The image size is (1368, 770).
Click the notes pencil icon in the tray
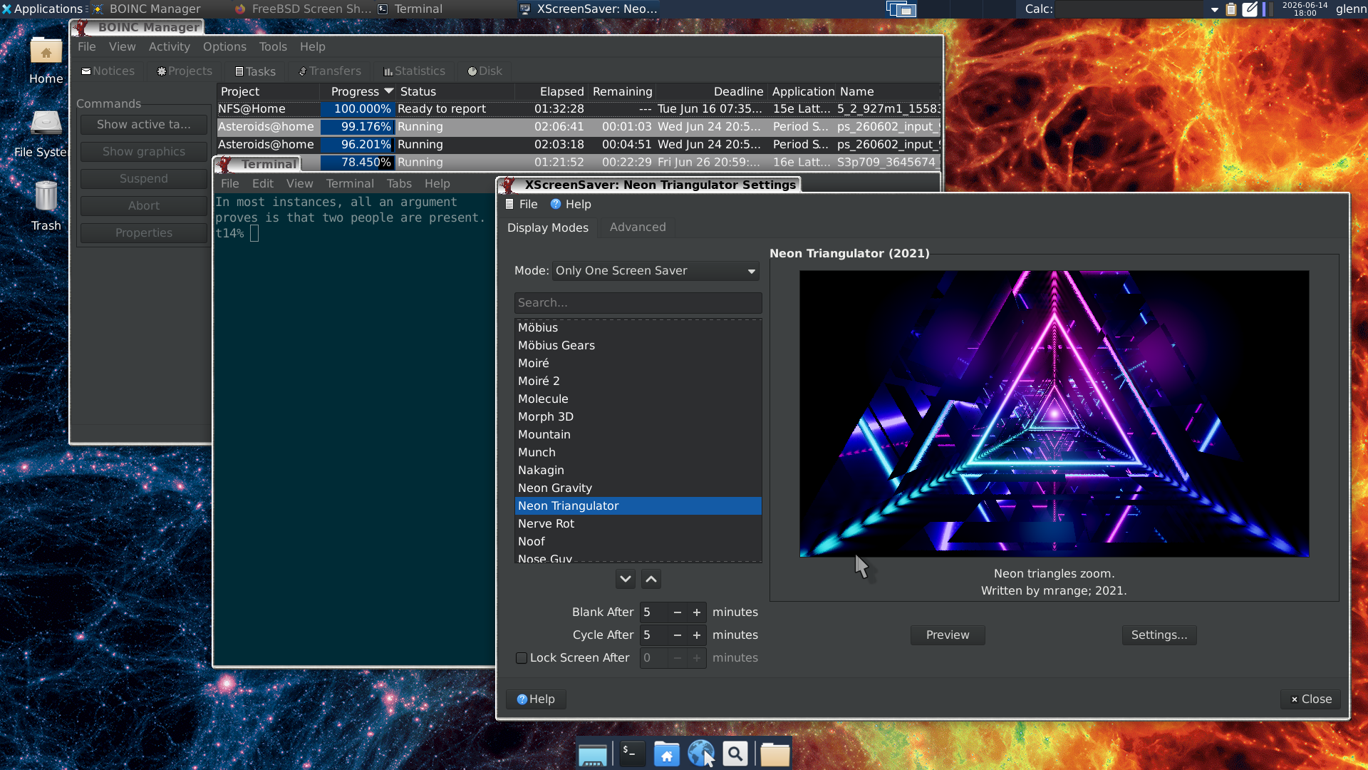(1250, 9)
